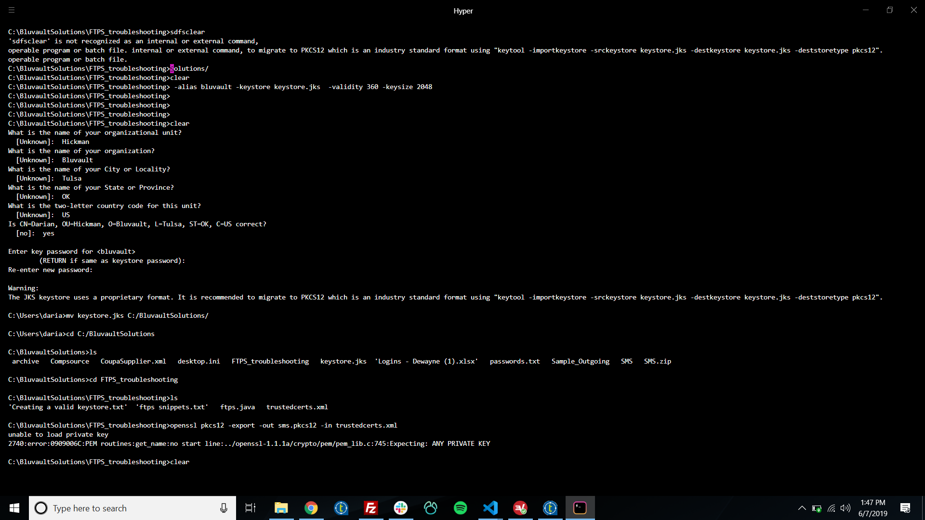Launch Google Chrome browser
The height and width of the screenshot is (520, 925).
pos(311,508)
